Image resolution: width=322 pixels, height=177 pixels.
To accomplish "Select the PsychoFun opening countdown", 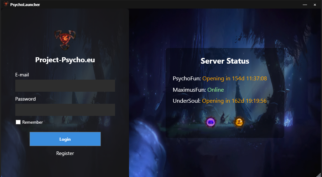I will (x=234, y=79).
